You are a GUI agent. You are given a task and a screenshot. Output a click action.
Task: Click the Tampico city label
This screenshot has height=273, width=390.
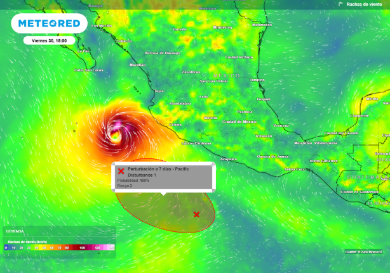tap(257, 80)
